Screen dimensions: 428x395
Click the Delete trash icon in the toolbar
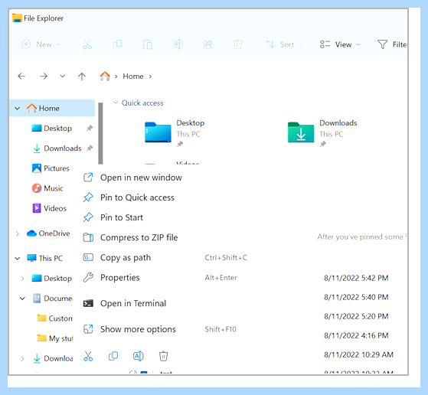pos(238,44)
